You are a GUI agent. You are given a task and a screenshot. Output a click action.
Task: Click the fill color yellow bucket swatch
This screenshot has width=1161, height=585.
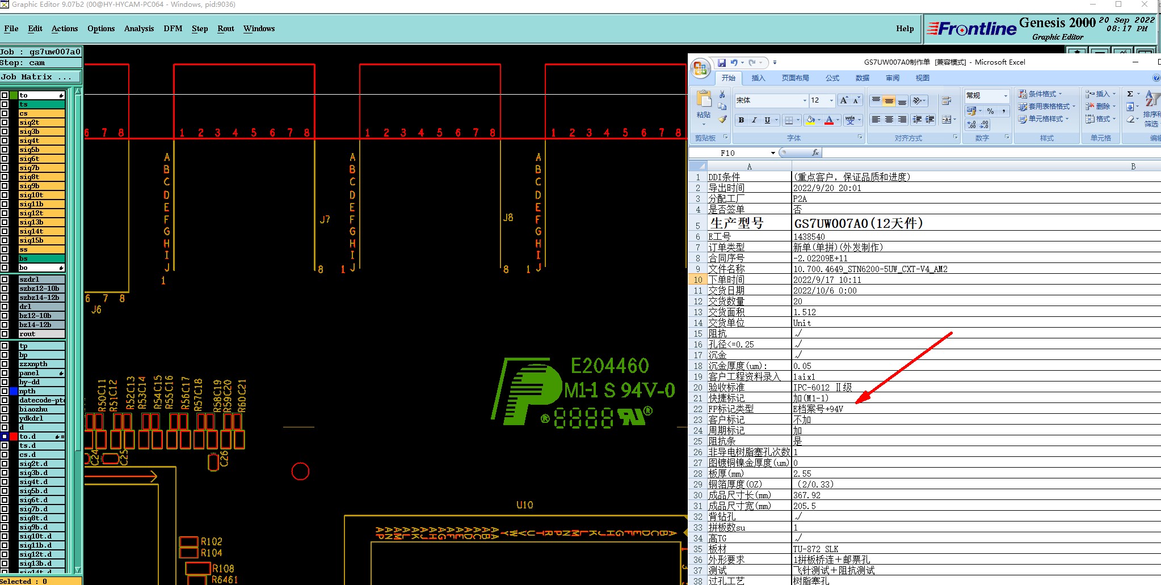pos(810,120)
